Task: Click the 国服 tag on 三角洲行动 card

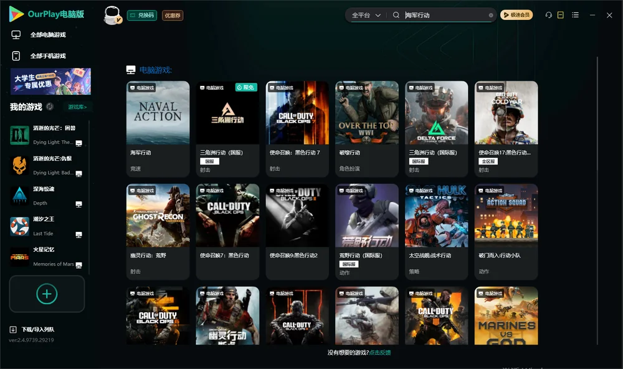Action: pos(209,161)
